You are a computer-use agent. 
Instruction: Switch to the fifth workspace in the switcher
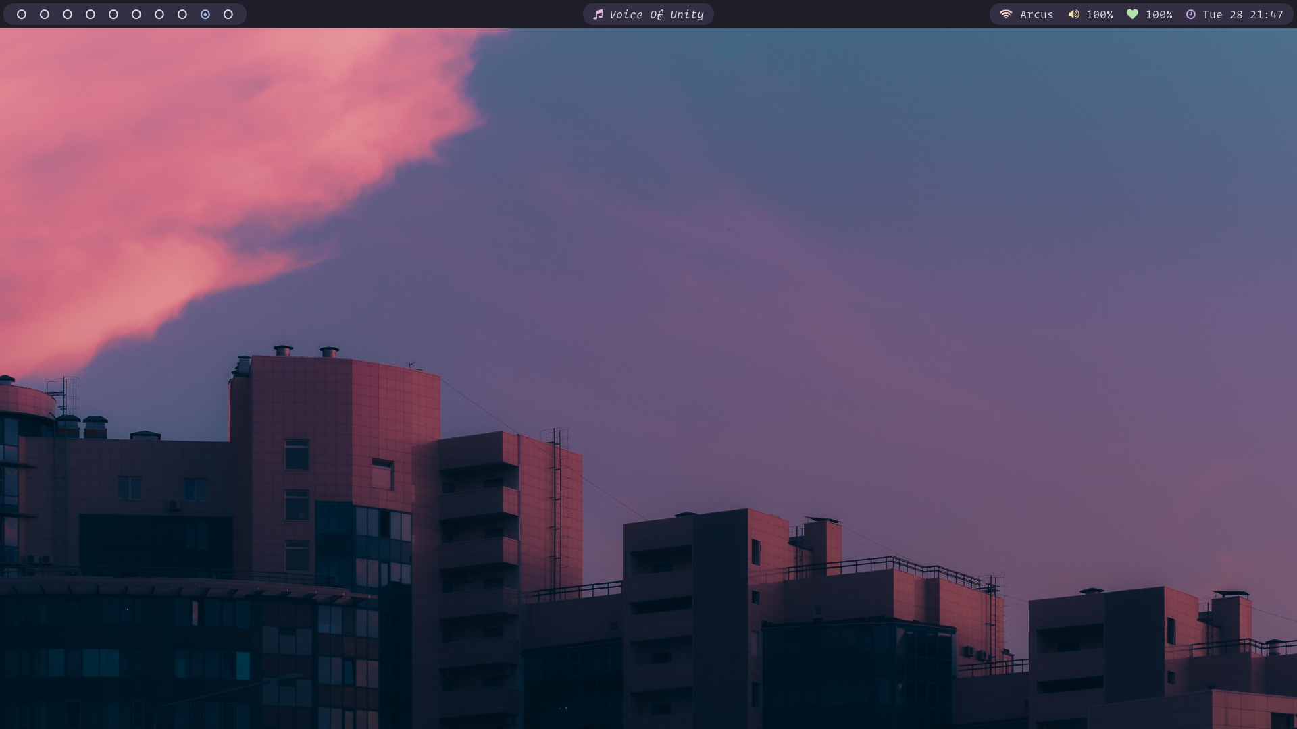pos(113,13)
